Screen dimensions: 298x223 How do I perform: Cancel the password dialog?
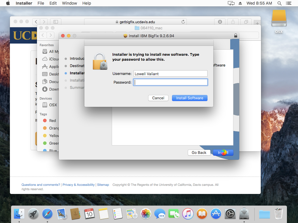[158, 98]
